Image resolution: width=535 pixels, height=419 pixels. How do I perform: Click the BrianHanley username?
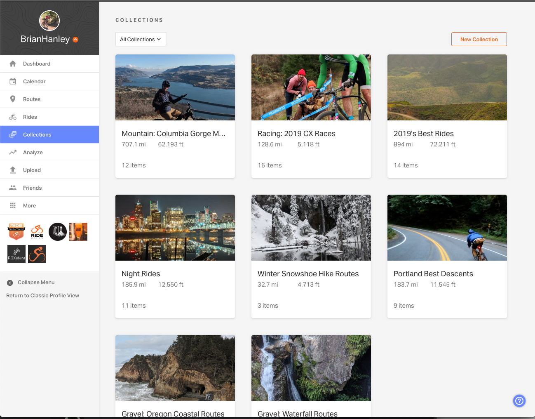[x=45, y=39]
